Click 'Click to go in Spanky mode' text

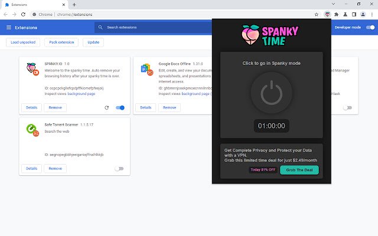pyautogui.click(x=272, y=63)
